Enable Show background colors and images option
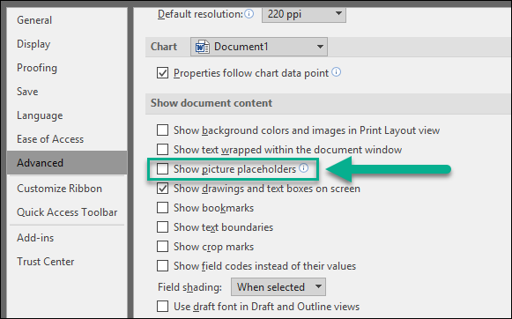The width and height of the screenshot is (512, 319). (163, 130)
